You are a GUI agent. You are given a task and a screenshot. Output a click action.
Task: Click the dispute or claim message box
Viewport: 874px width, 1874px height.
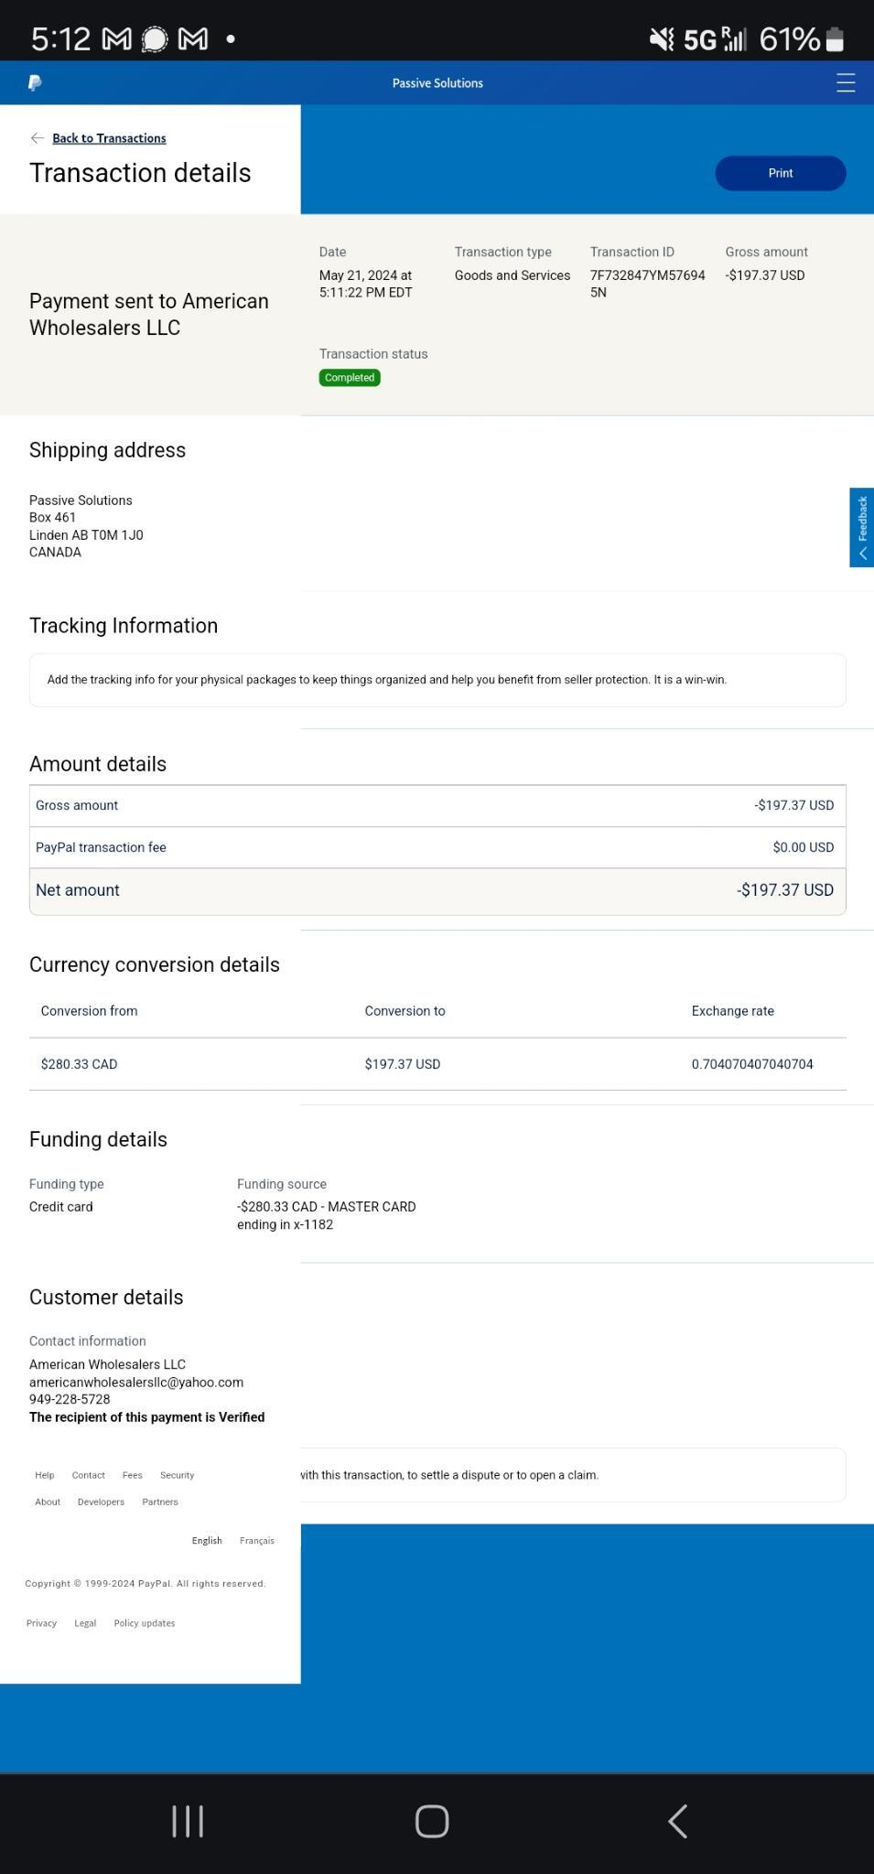573,1475
